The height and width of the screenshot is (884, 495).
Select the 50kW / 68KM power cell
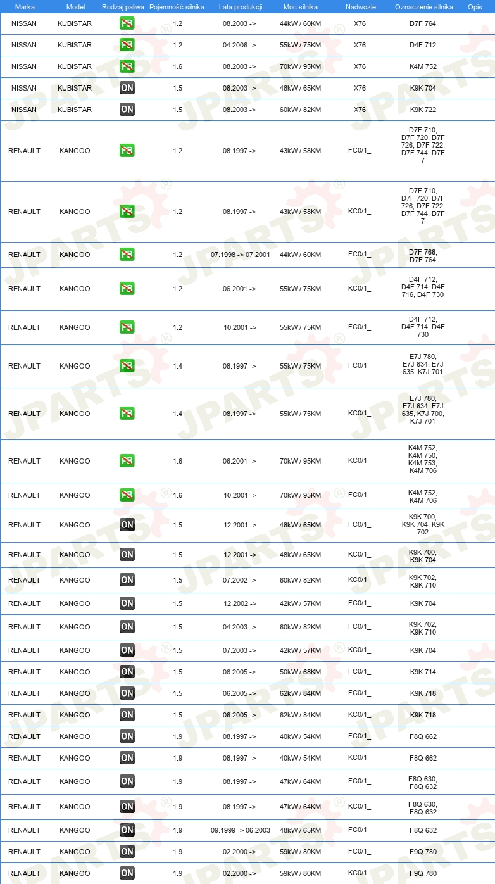[300, 672]
